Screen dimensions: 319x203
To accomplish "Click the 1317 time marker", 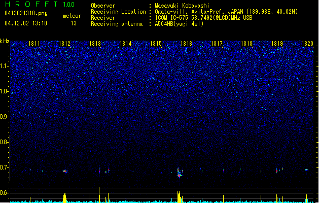I will coord(217,44).
